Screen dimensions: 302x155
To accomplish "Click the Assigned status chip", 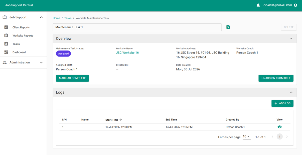I will tap(63, 53).
